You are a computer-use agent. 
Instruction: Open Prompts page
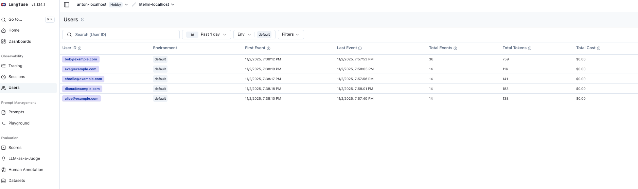29,112
